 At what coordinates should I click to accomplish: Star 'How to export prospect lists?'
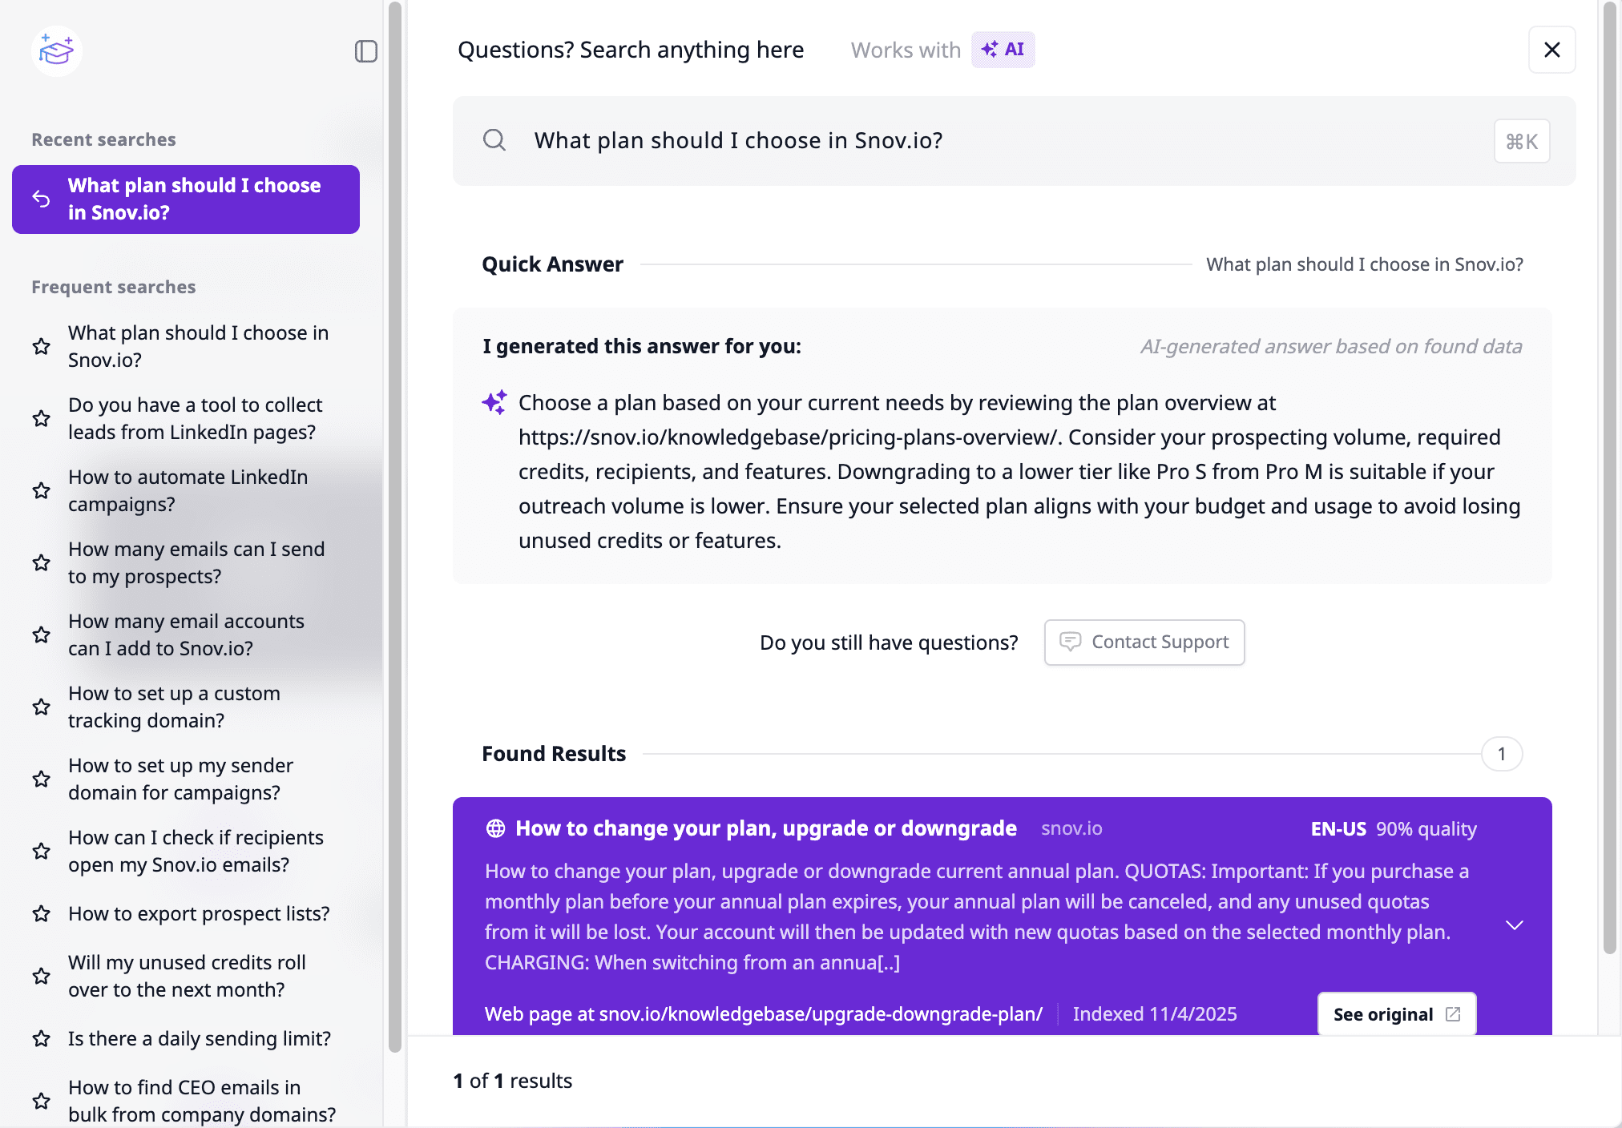[42, 913]
